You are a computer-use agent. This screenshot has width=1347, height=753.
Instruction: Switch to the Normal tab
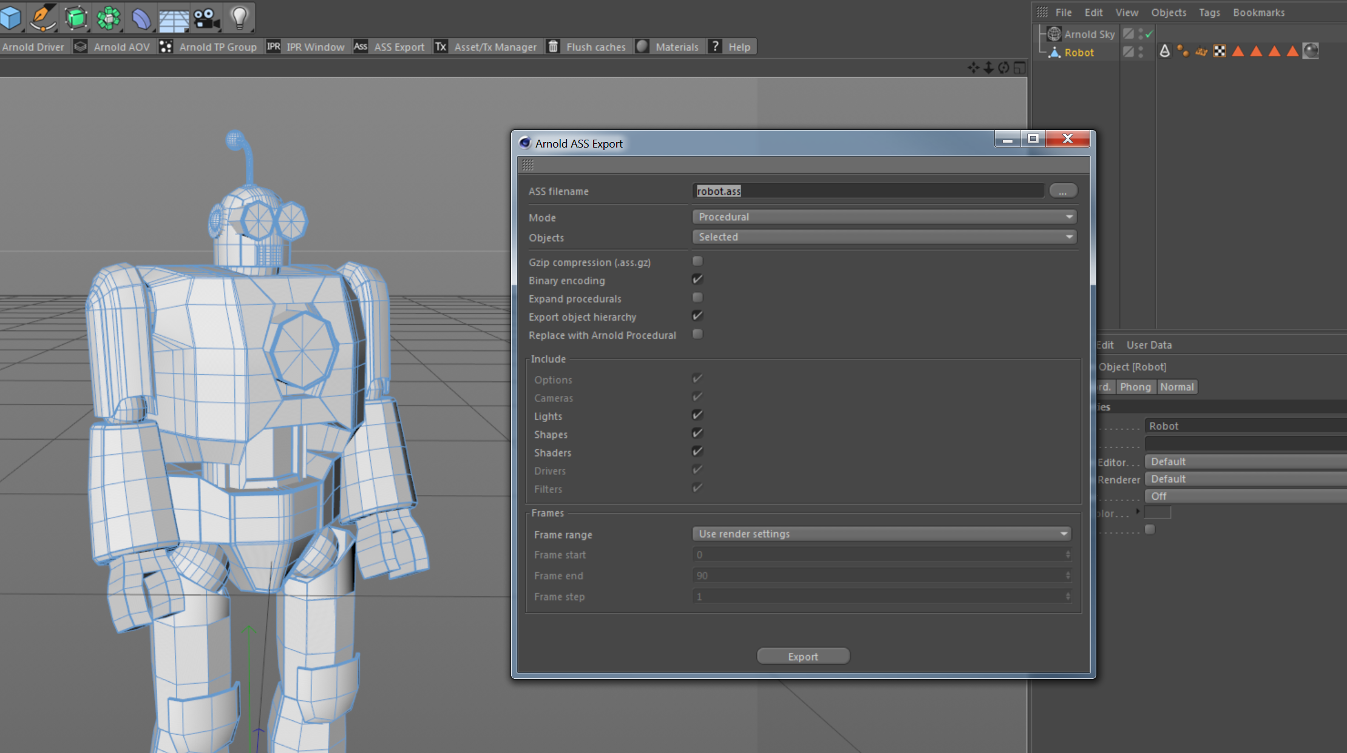(1177, 387)
